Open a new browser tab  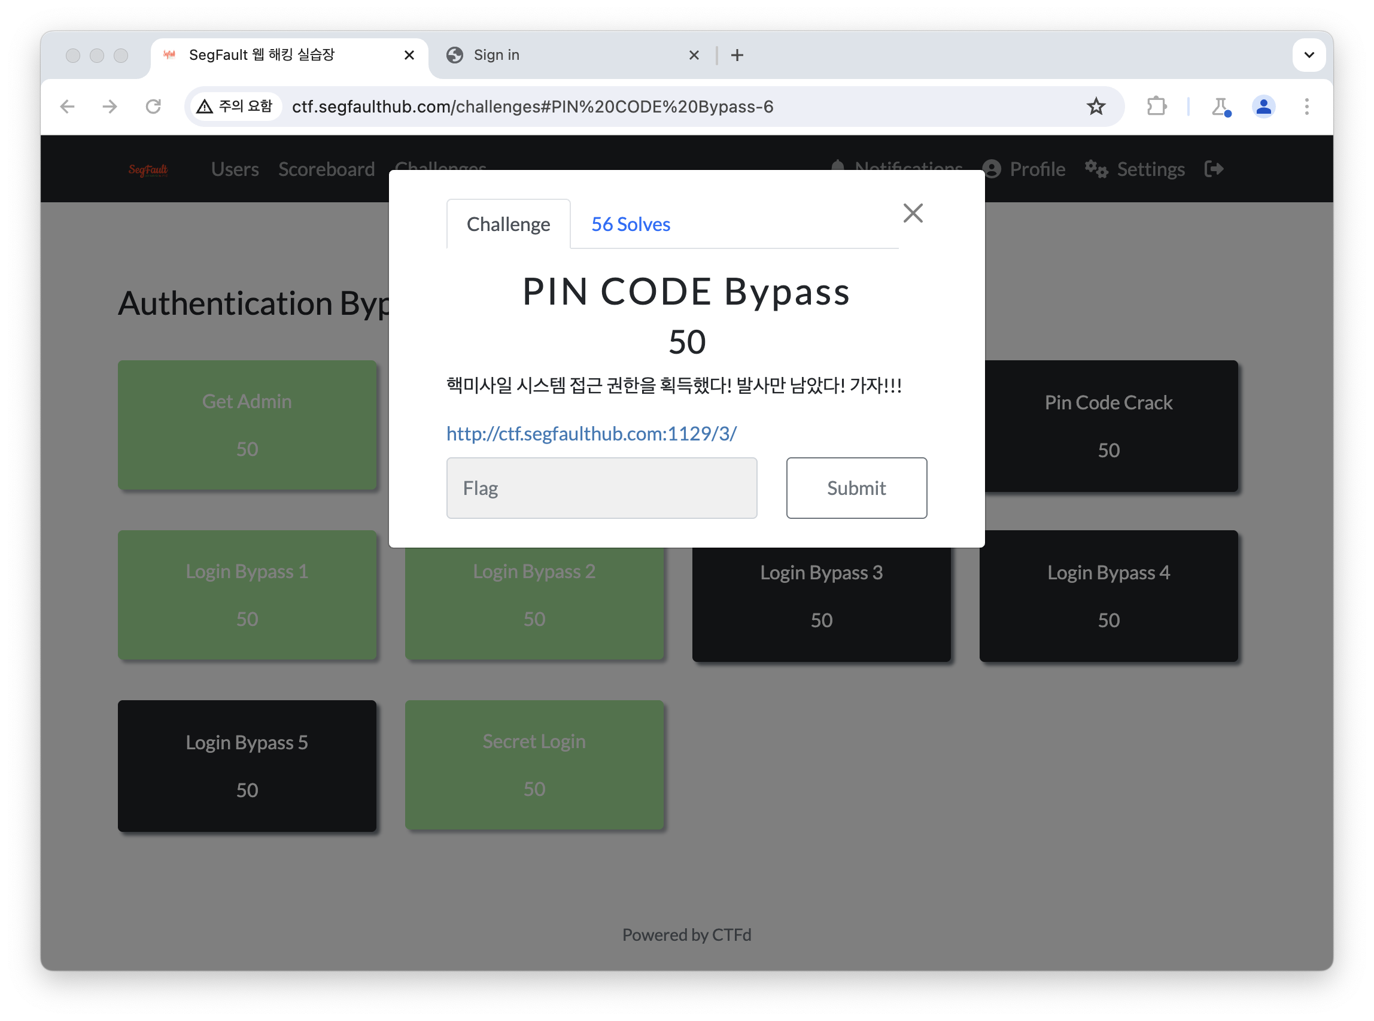tap(737, 55)
